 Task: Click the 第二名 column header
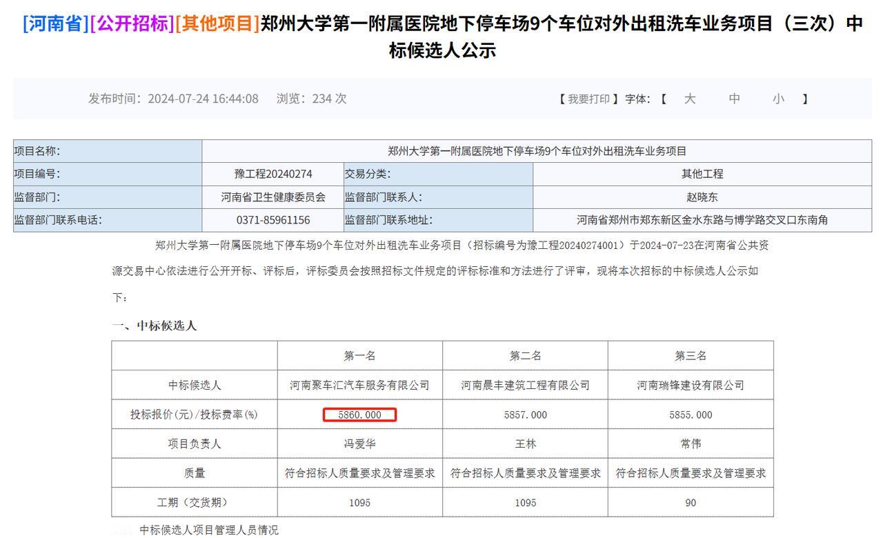click(526, 356)
